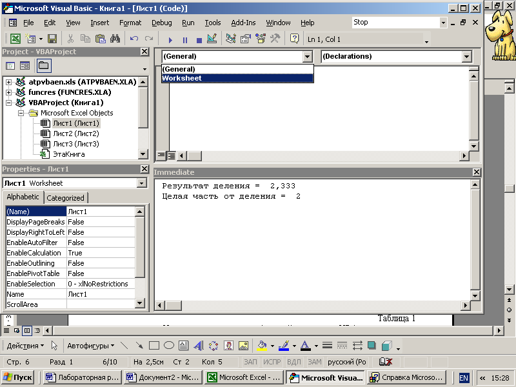Screen dimensions: 516x387
Task: Open Visual Basic Help question icon
Action: pos(294,39)
